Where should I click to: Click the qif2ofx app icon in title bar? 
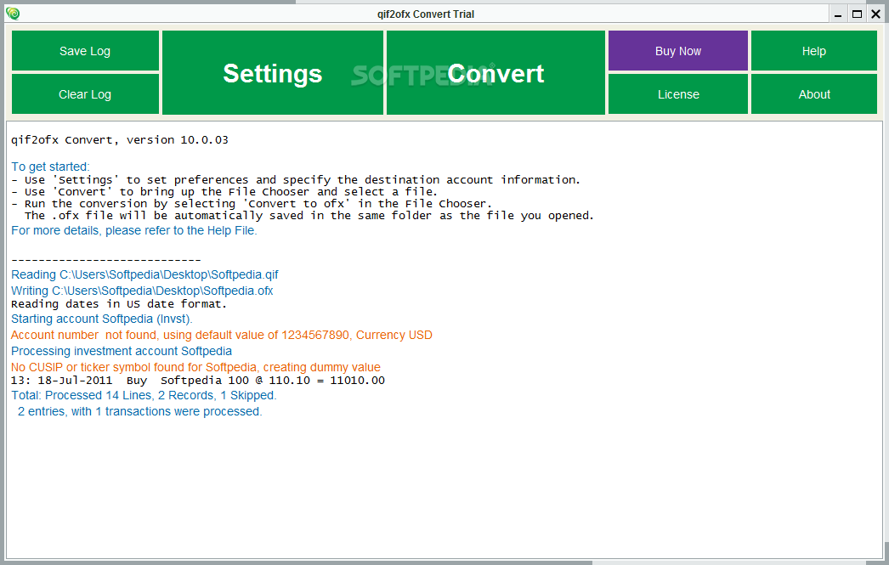13,14
